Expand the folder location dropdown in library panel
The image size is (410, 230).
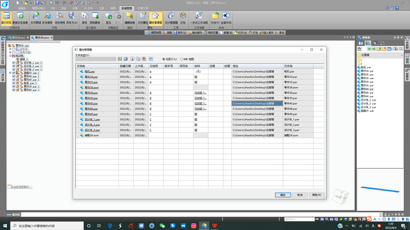click(401, 55)
